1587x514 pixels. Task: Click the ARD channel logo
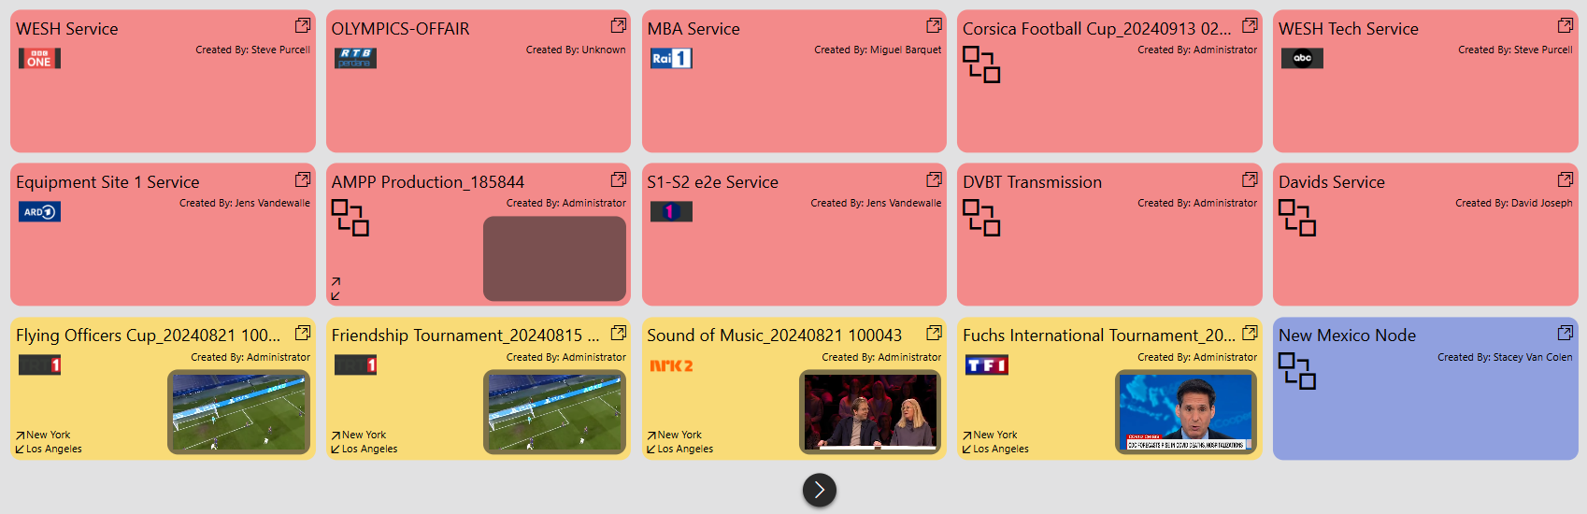(39, 212)
